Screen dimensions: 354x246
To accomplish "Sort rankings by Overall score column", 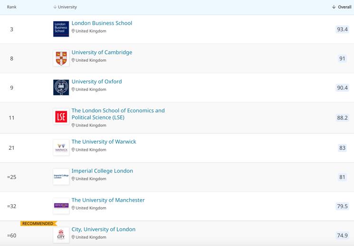I will pyautogui.click(x=341, y=7).
